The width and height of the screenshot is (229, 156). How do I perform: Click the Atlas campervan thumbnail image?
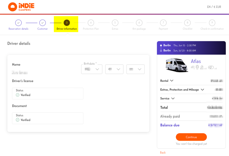[176, 65]
